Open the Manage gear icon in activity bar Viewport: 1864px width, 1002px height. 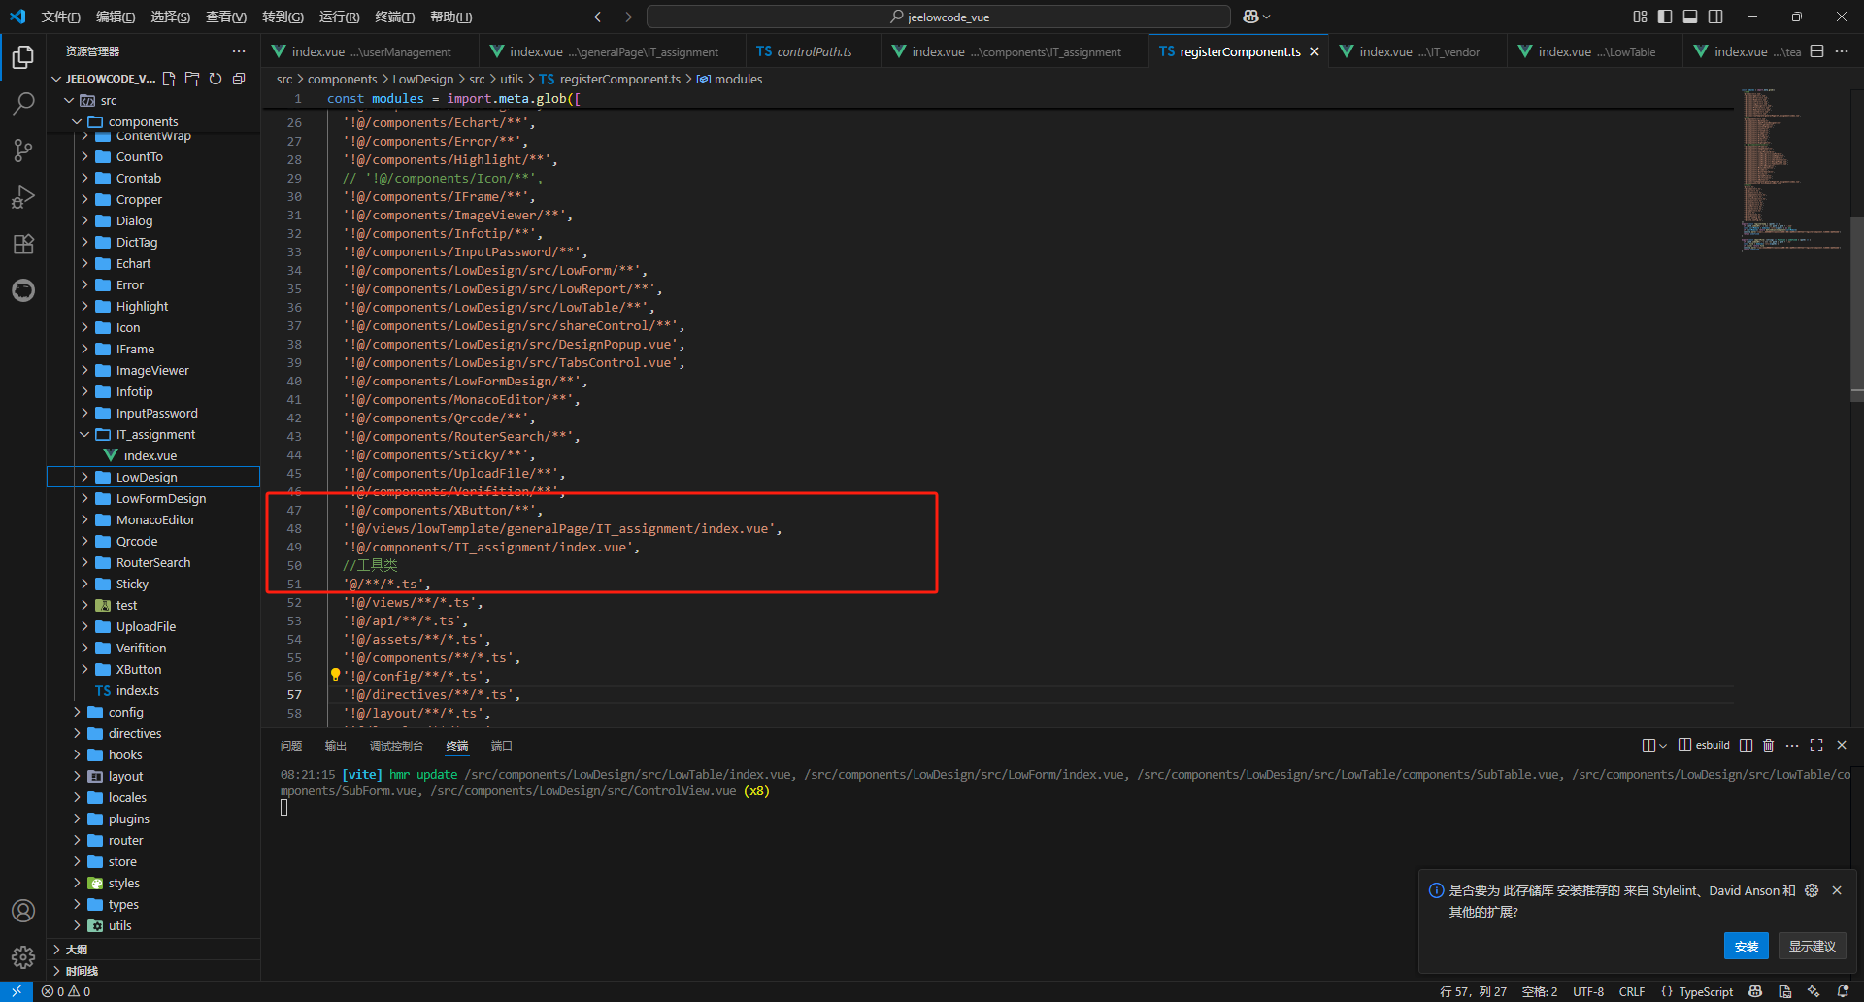pyautogui.click(x=23, y=957)
